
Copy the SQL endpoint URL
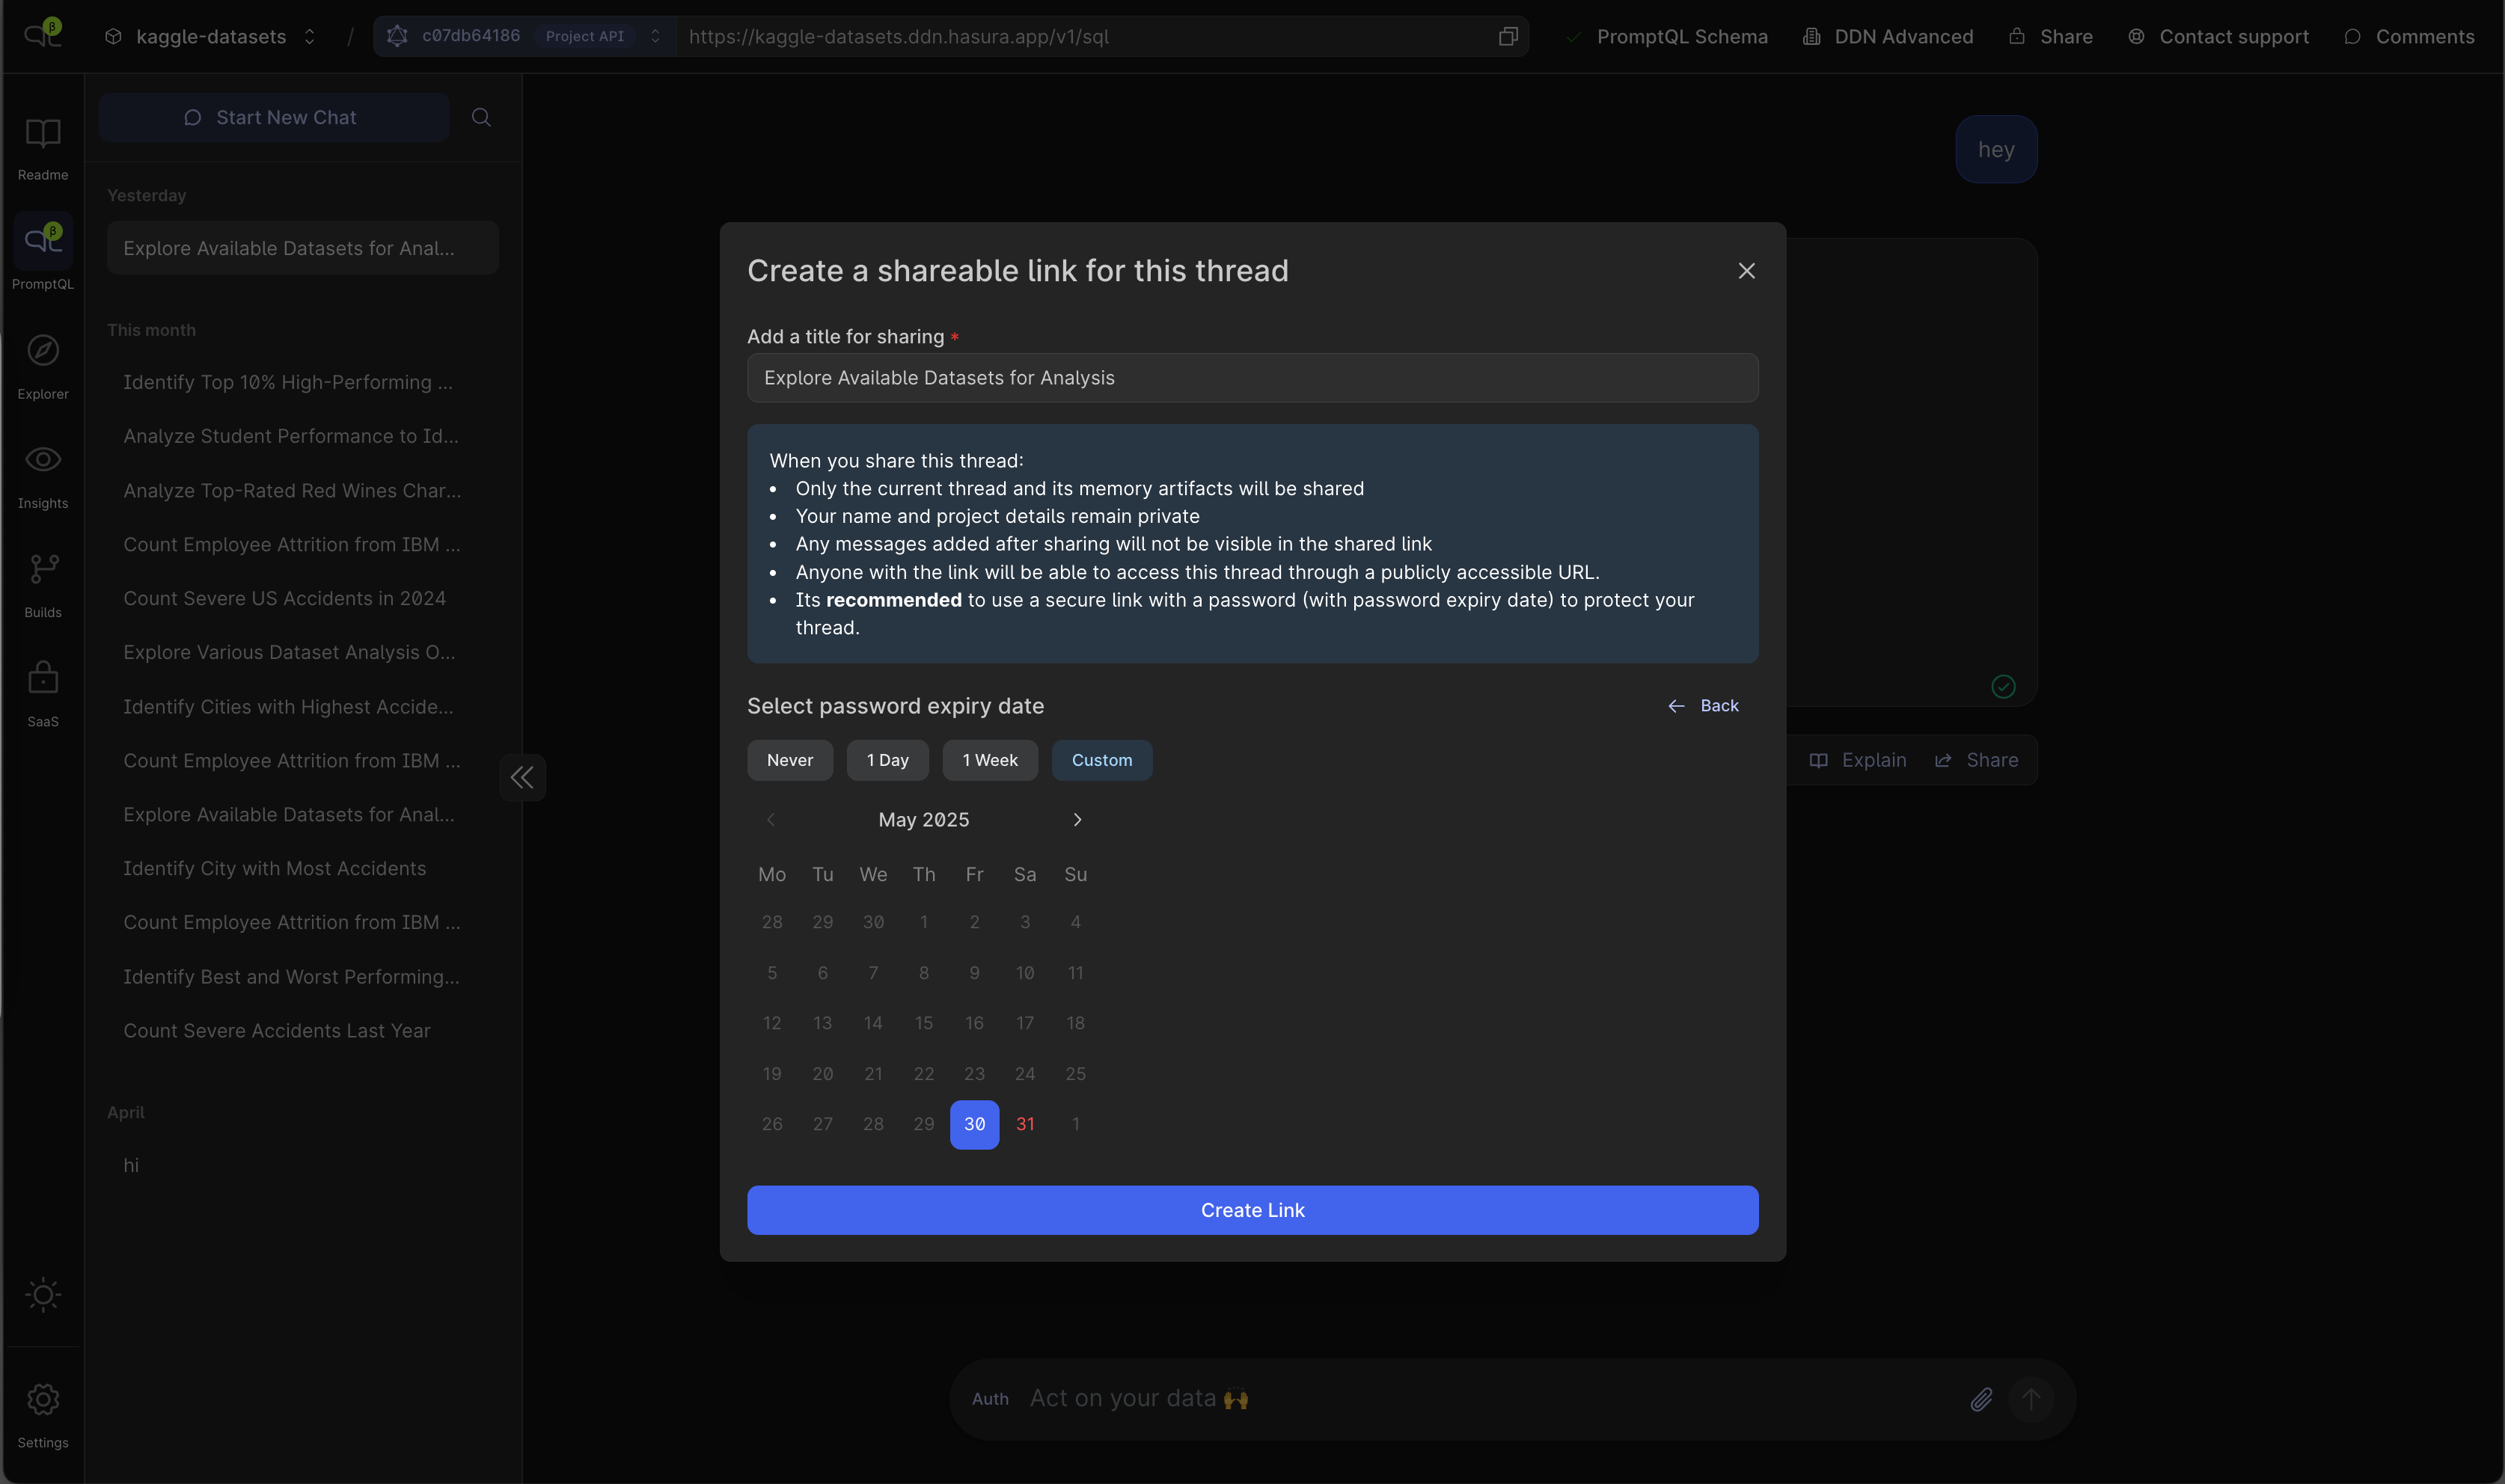coord(1508,37)
